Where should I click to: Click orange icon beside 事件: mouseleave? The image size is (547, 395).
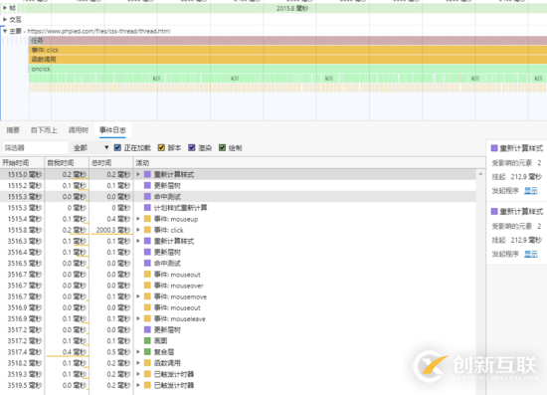tap(147, 318)
